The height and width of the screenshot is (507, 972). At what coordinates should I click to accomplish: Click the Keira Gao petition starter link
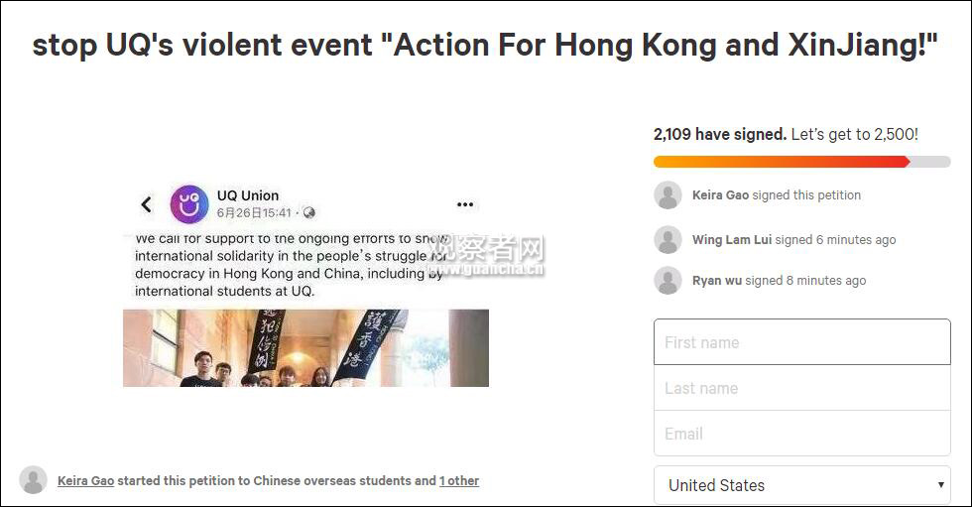coord(85,481)
